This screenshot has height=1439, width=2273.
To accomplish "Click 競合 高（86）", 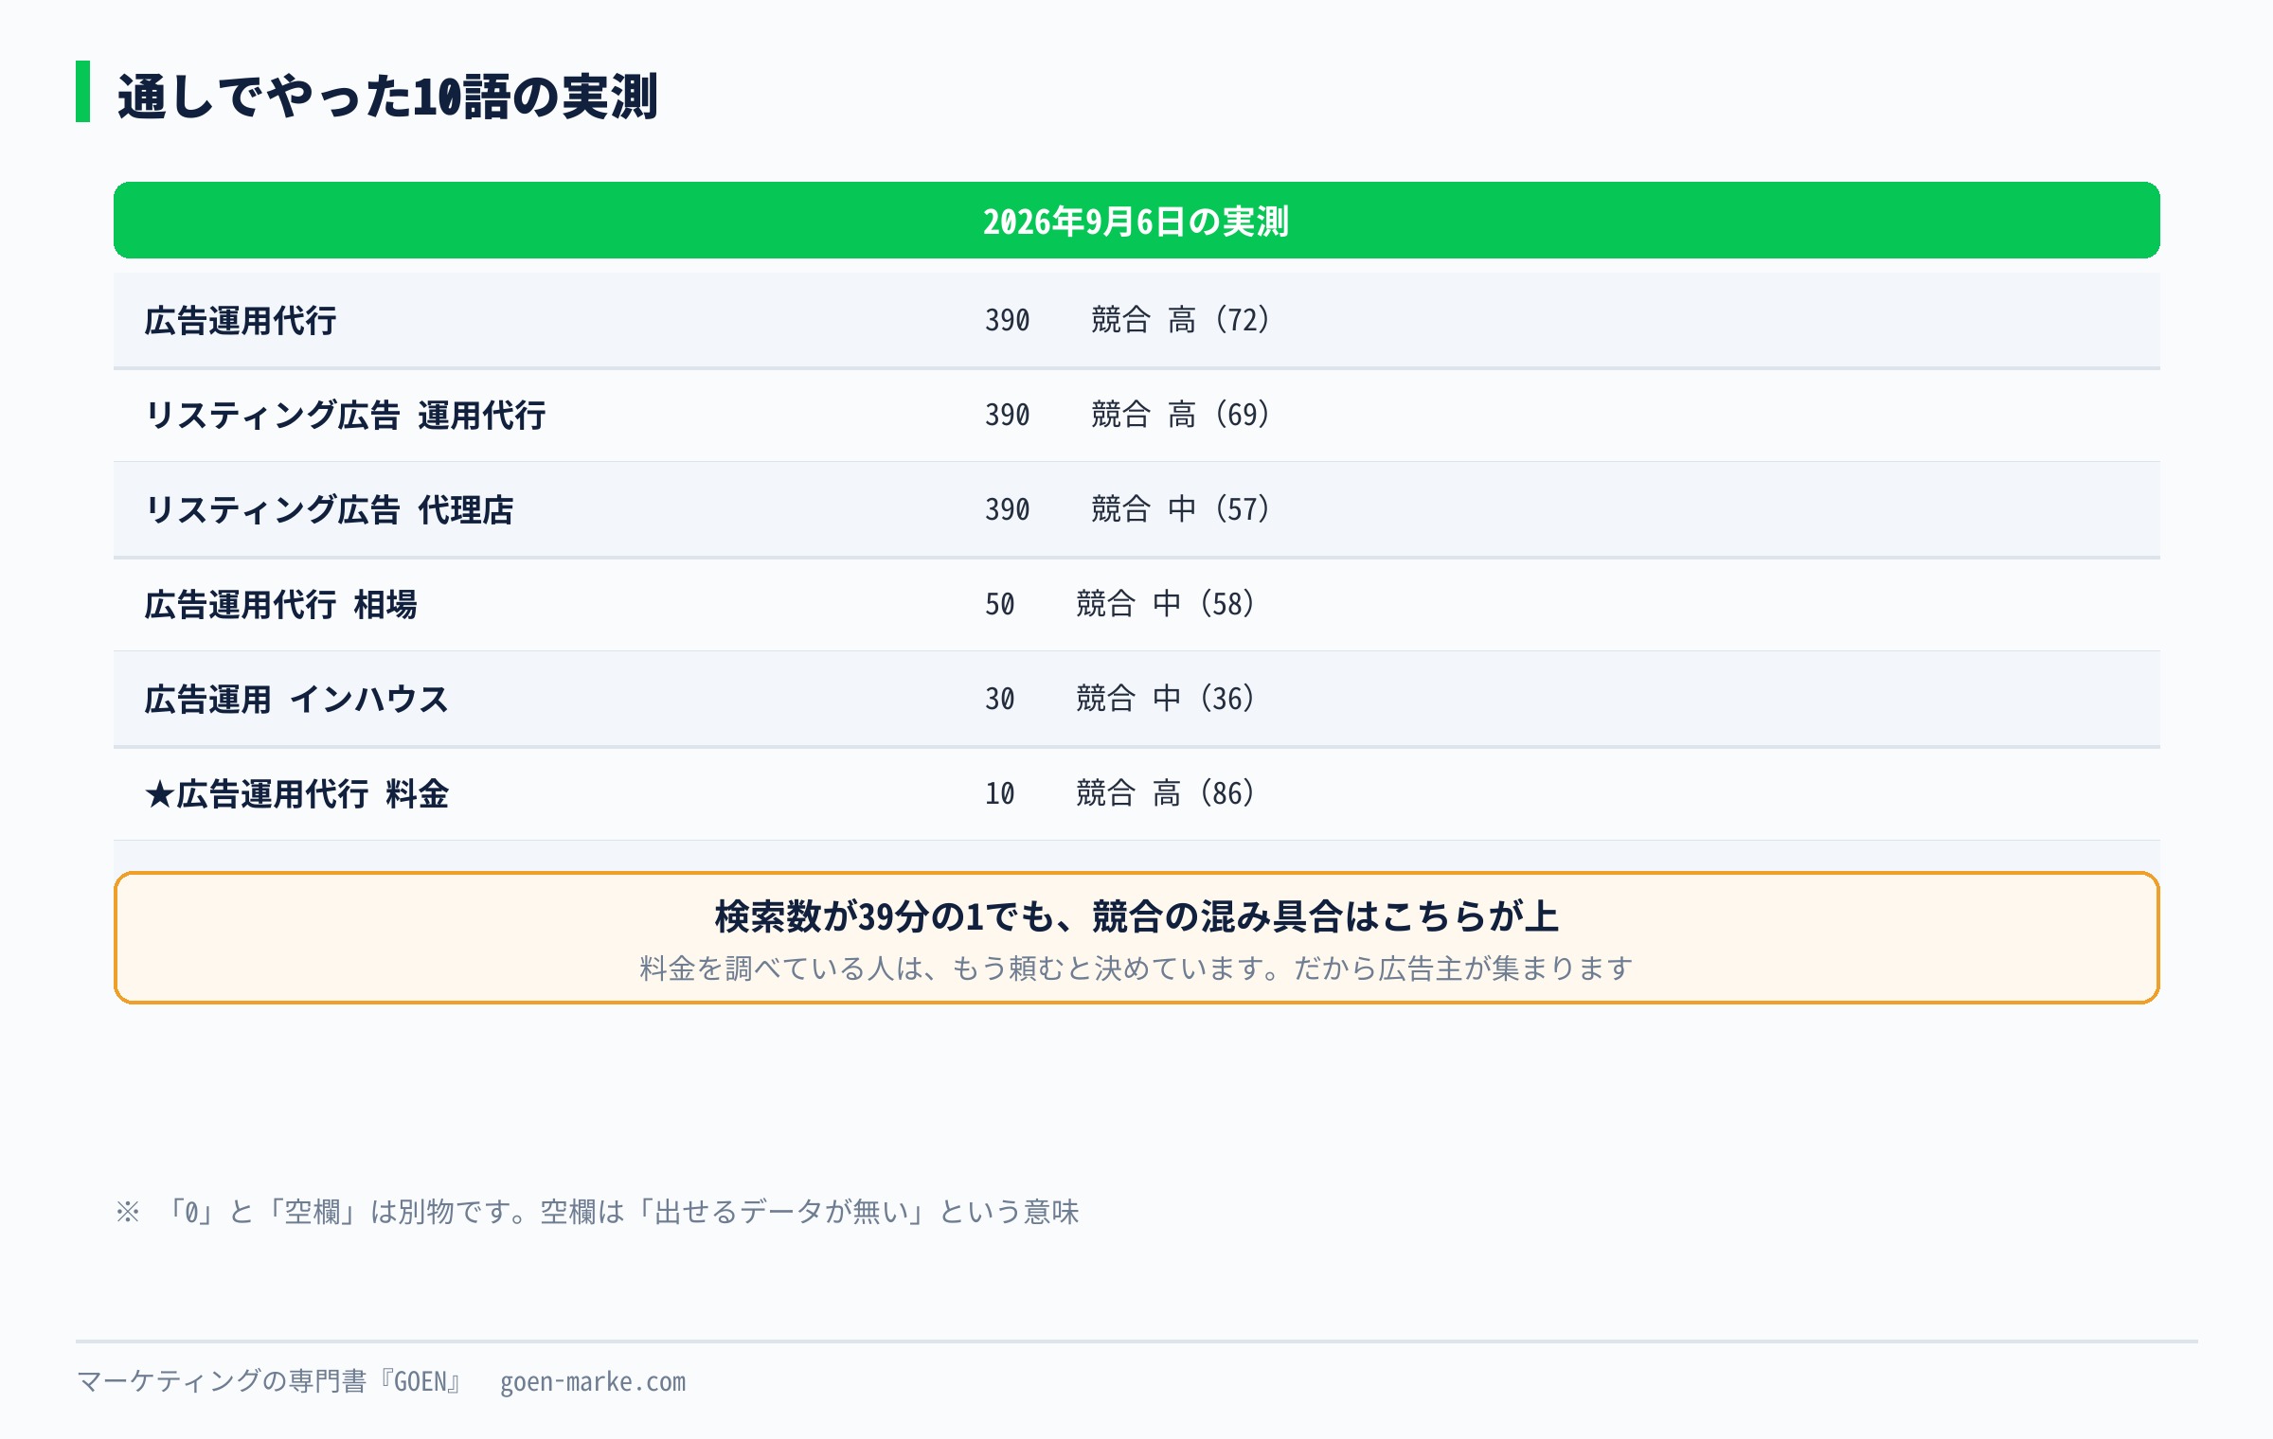I will (x=1165, y=793).
